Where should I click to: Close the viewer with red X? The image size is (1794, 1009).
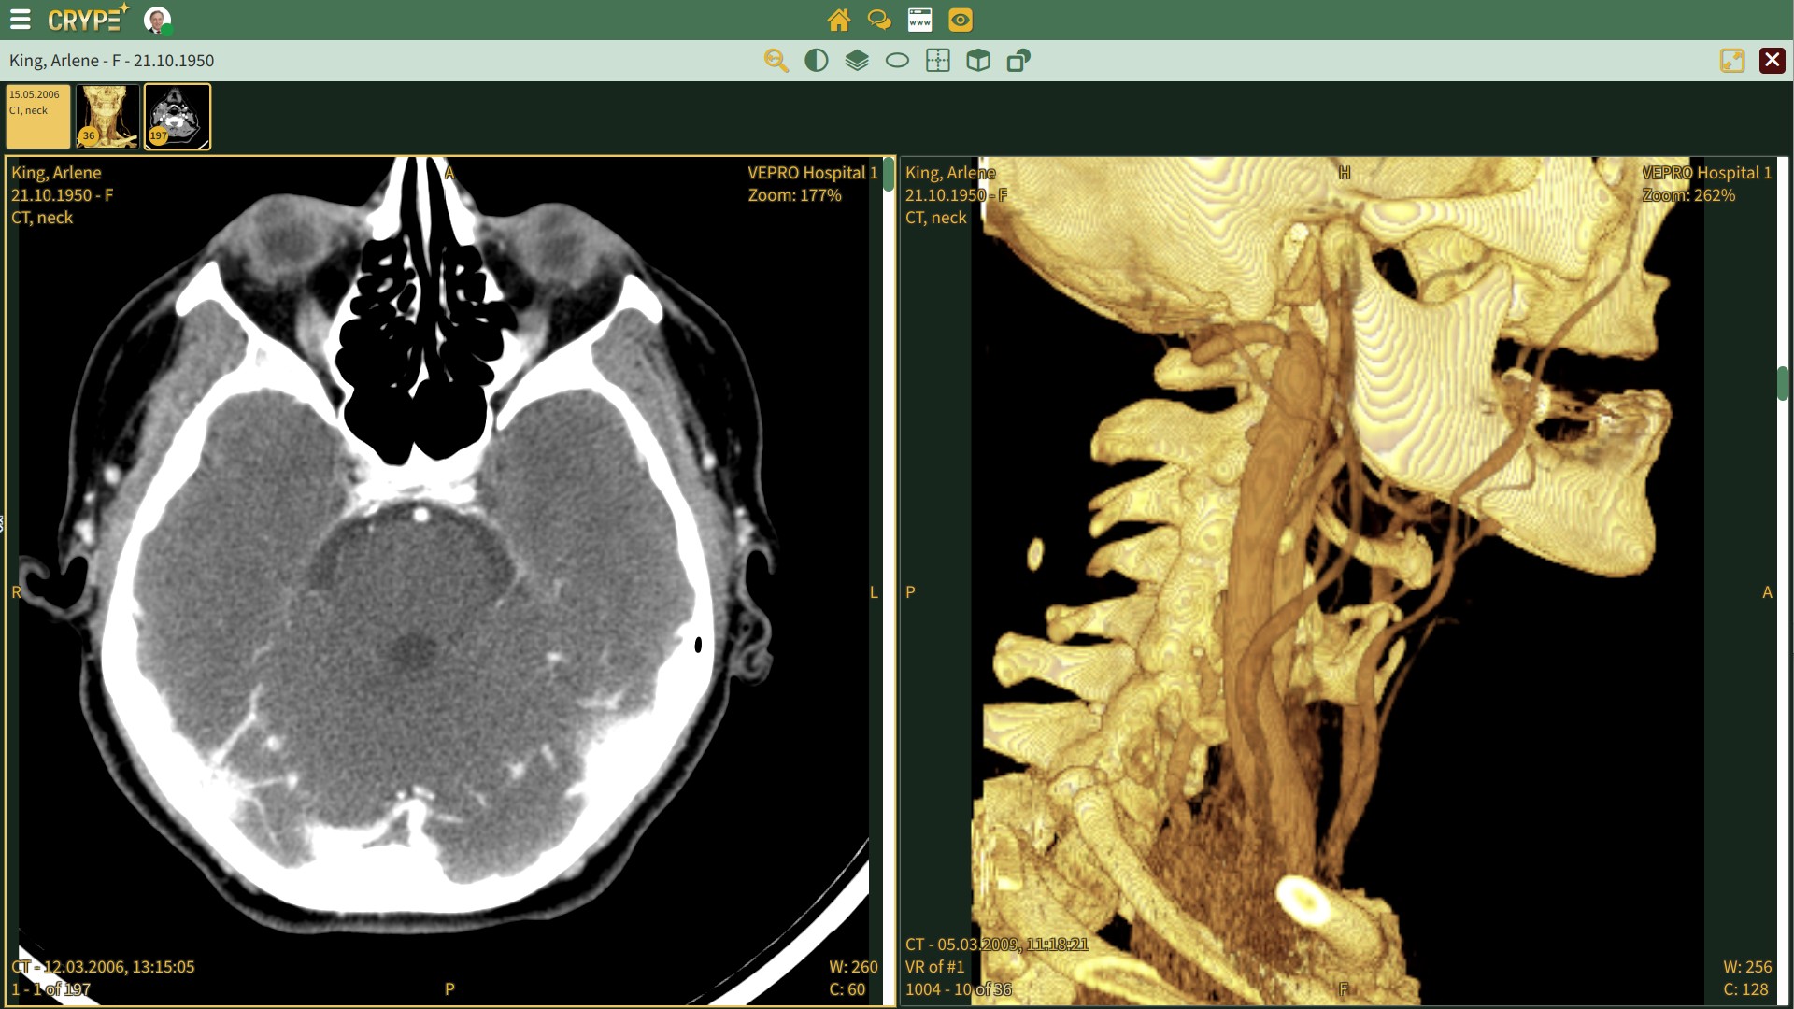tap(1773, 61)
